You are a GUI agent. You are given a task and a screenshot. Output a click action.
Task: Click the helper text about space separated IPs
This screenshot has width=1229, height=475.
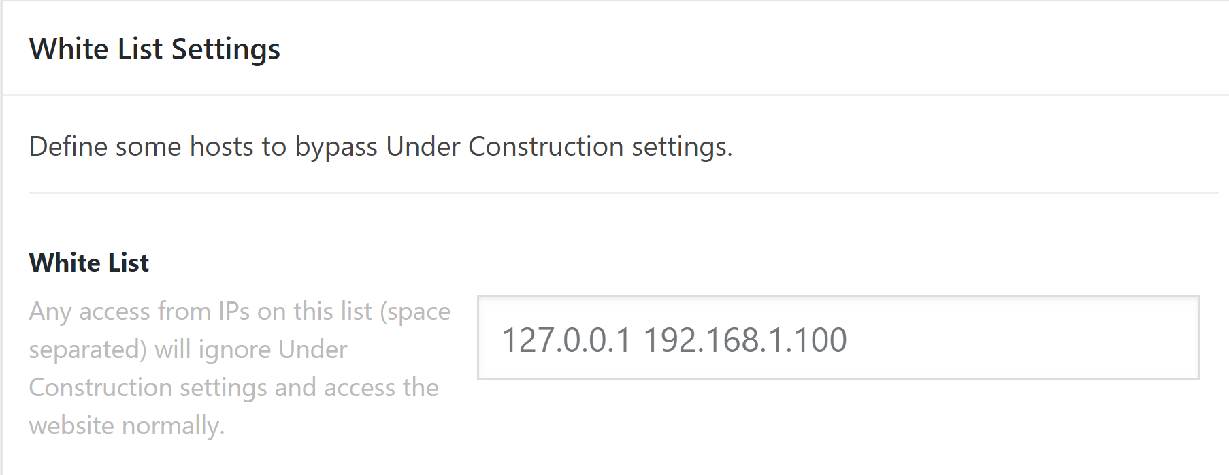(x=238, y=367)
